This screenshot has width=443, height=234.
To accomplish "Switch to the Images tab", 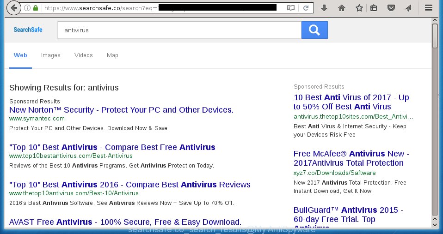I will (x=50, y=55).
